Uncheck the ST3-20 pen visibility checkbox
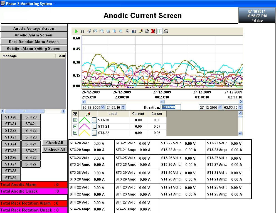 [75, 120]
